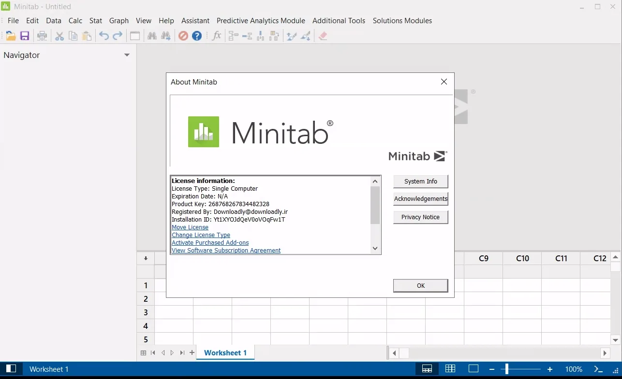Image resolution: width=622 pixels, height=379 pixels.
Task: Open the Assistant menu
Action: pyautogui.click(x=195, y=21)
